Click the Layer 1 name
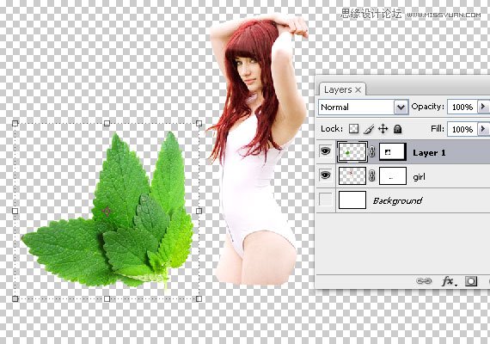The height and width of the screenshot is (344, 490). (429, 153)
